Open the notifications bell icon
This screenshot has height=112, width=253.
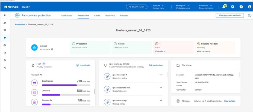point(224,7)
